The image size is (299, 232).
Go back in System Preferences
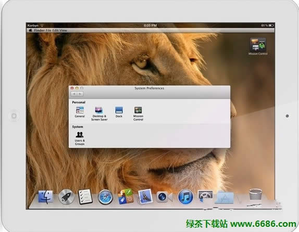pyautogui.click(x=74, y=94)
